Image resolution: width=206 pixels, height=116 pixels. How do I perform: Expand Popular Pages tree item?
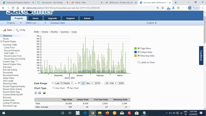[x=1, y=42]
